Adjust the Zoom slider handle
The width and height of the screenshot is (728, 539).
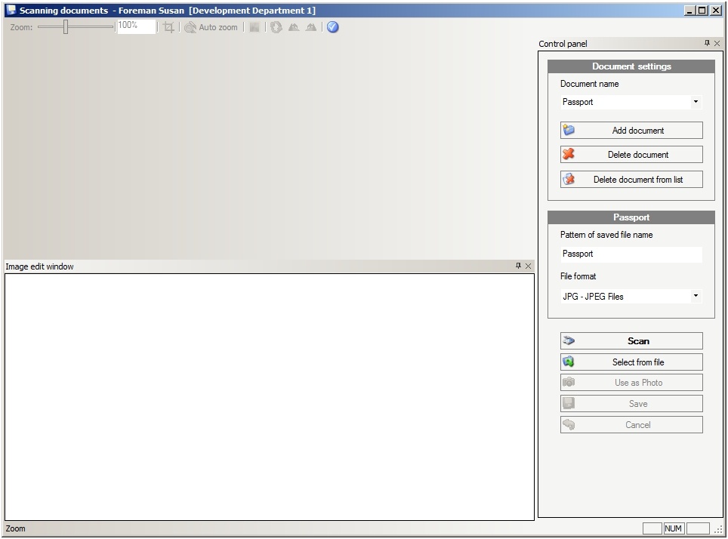[66, 27]
